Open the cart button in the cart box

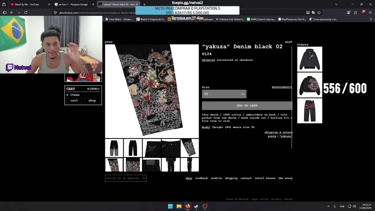pyautogui.click(x=74, y=101)
